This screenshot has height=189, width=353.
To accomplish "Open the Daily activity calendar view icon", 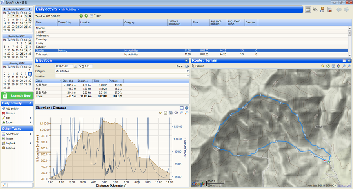I will 308,9.
